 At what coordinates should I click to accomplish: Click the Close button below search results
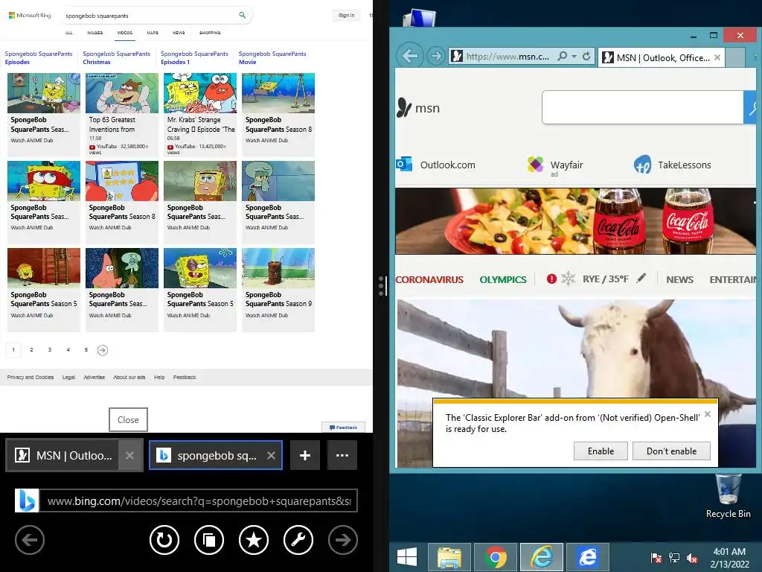128,420
